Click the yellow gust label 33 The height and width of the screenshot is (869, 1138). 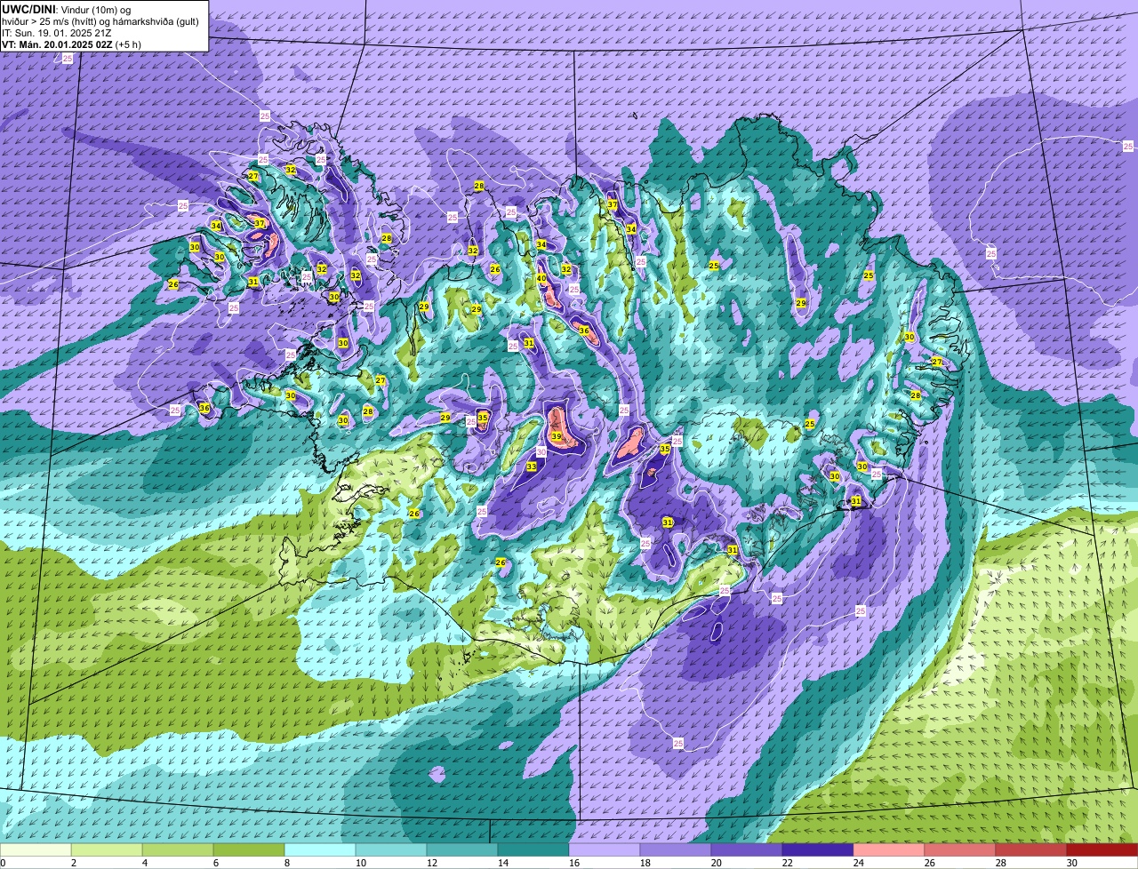pos(531,466)
